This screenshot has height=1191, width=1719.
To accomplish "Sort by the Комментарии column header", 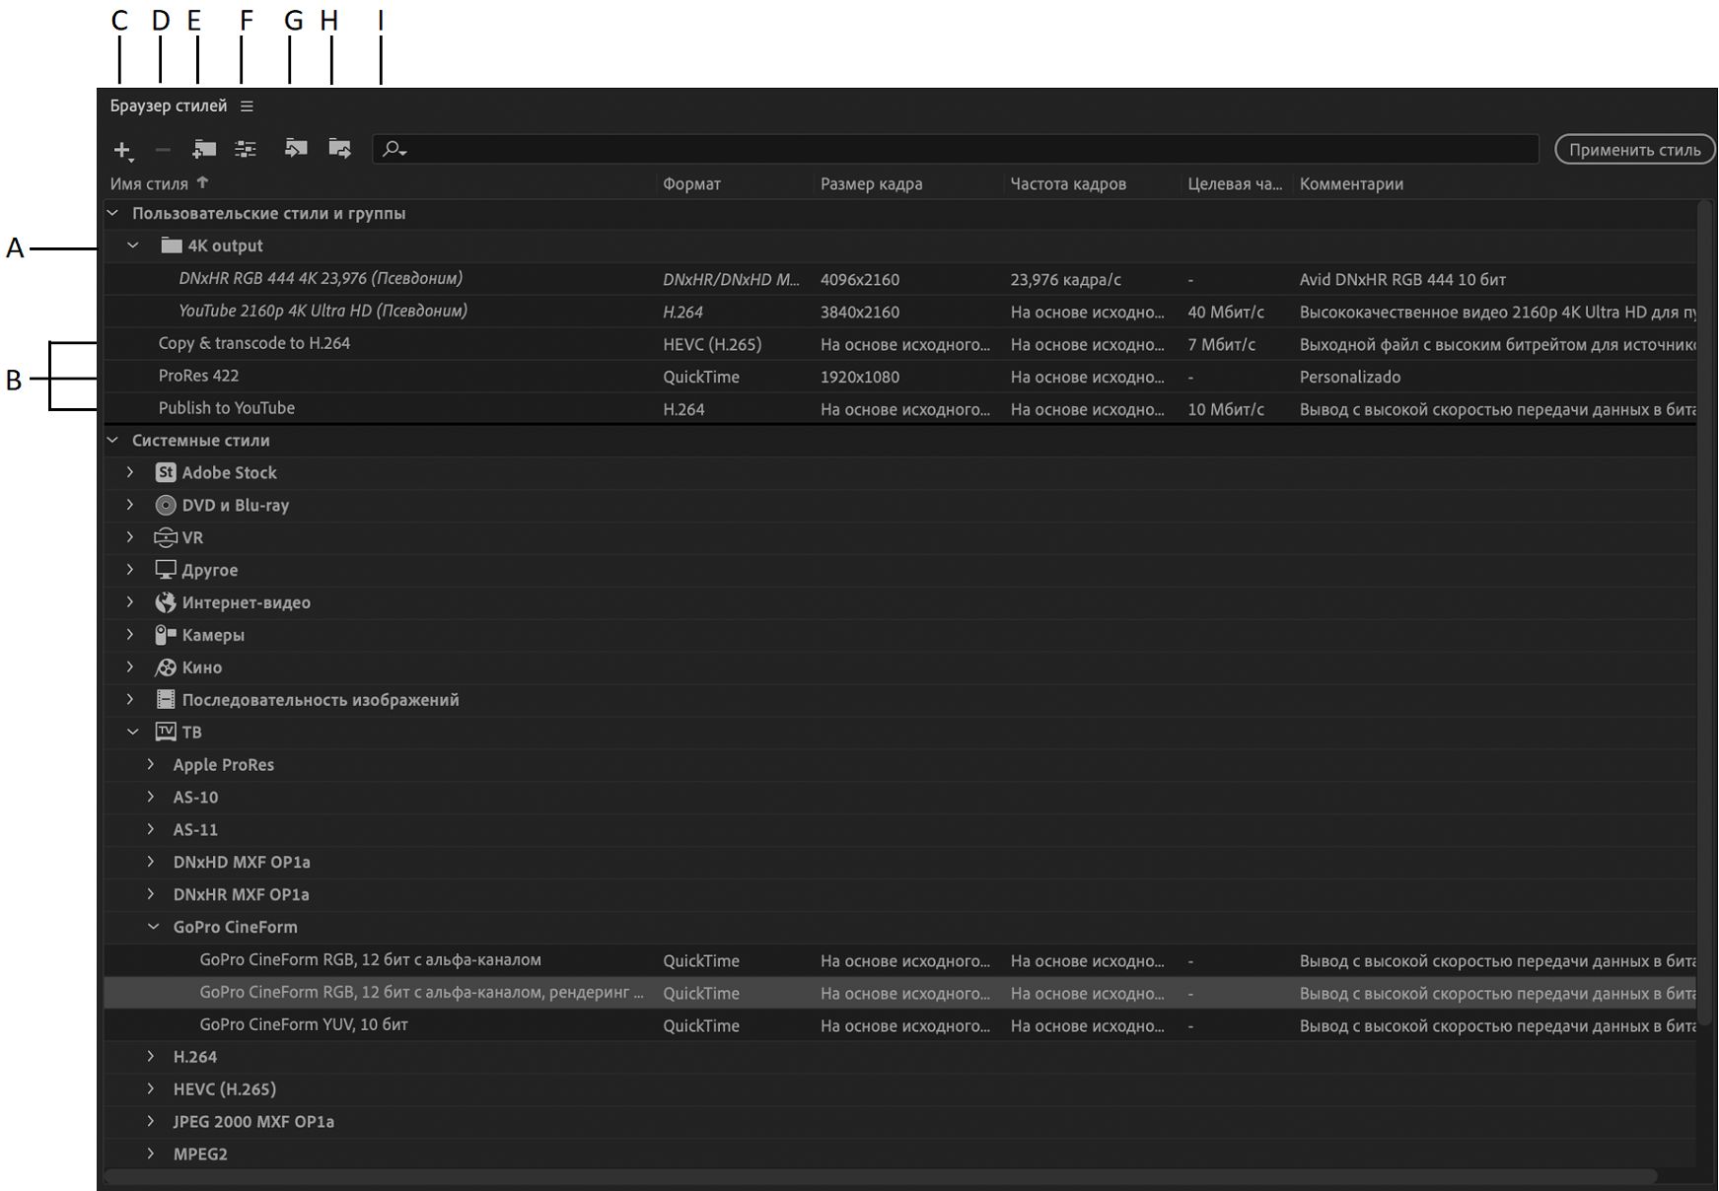I will point(1351,183).
